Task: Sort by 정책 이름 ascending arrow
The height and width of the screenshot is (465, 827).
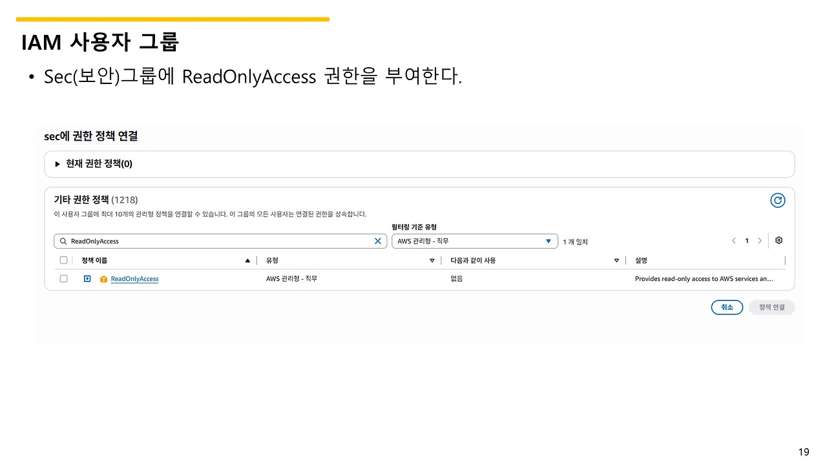Action: 247,260
